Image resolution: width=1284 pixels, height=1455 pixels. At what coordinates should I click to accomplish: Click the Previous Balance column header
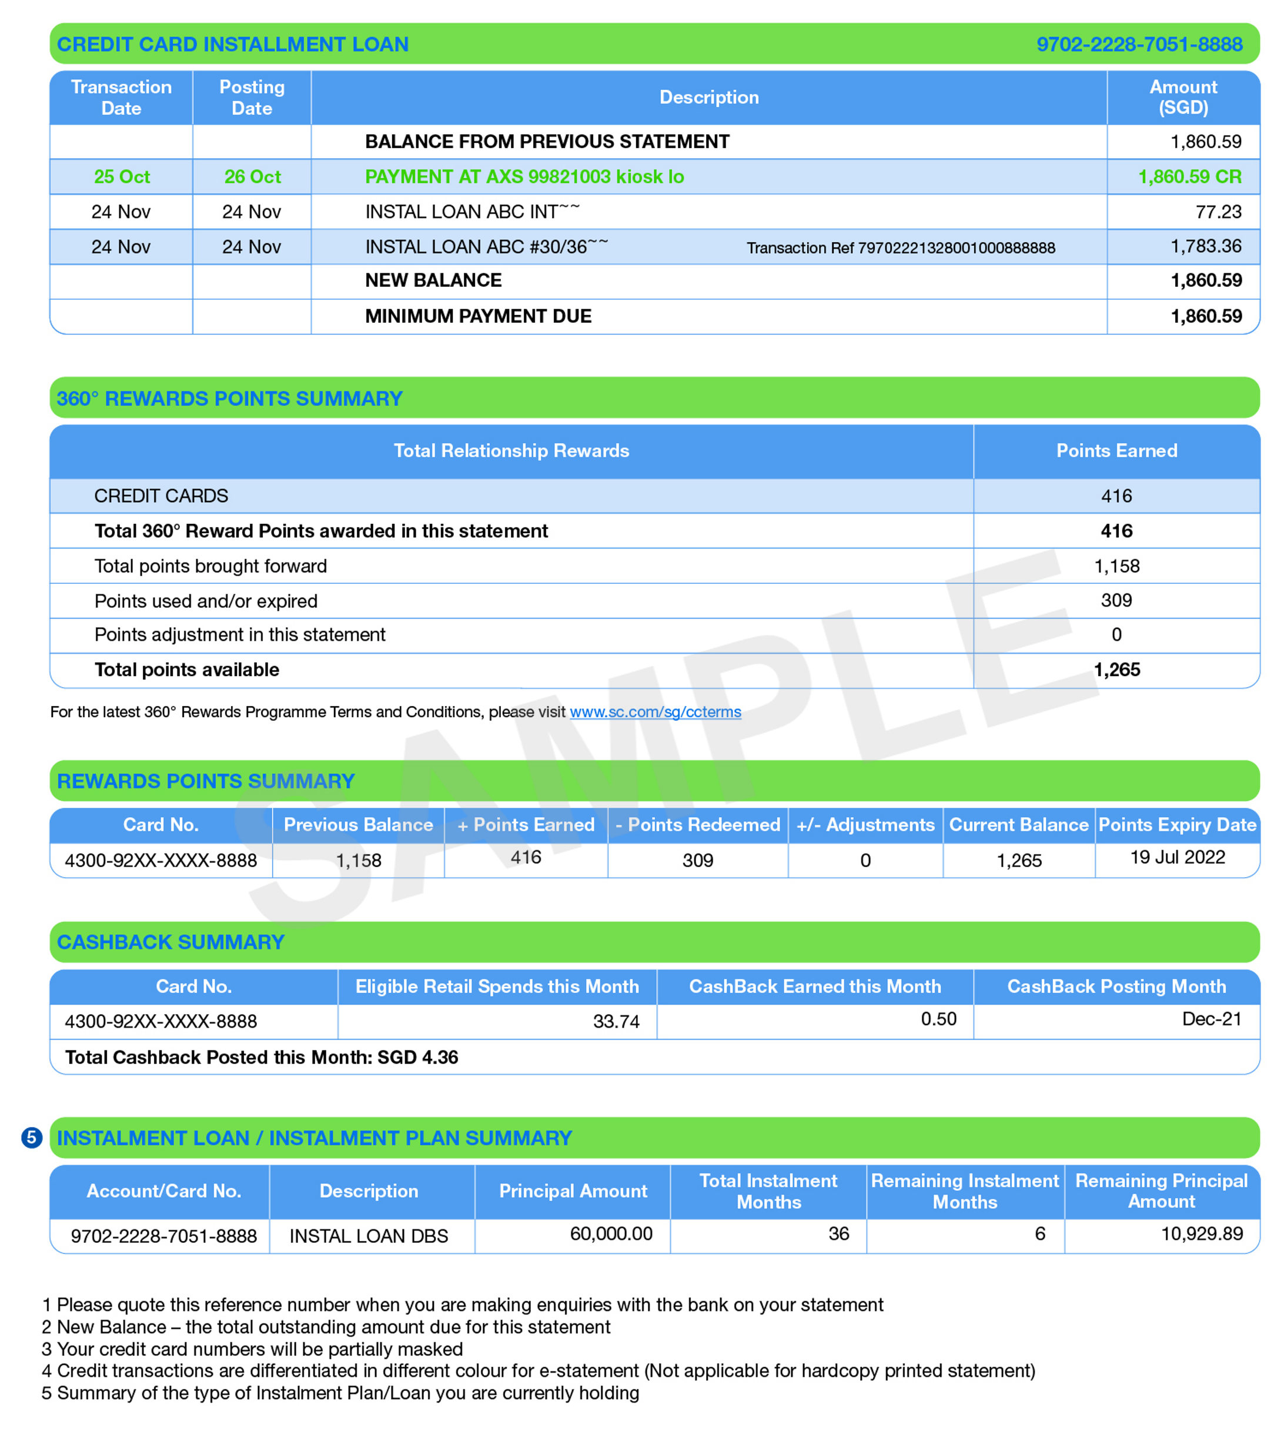pos(358,825)
